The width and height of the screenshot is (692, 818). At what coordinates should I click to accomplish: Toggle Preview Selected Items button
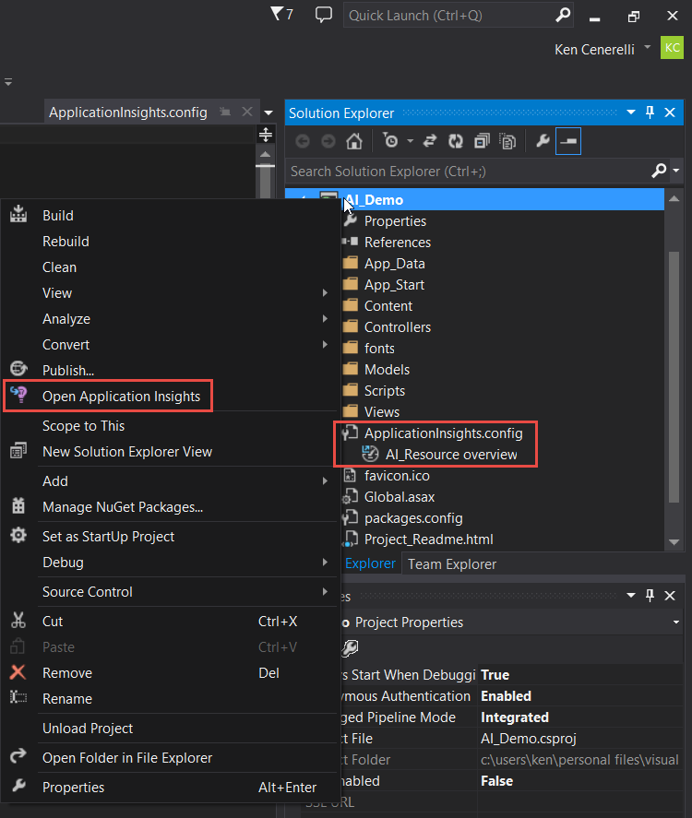568,141
